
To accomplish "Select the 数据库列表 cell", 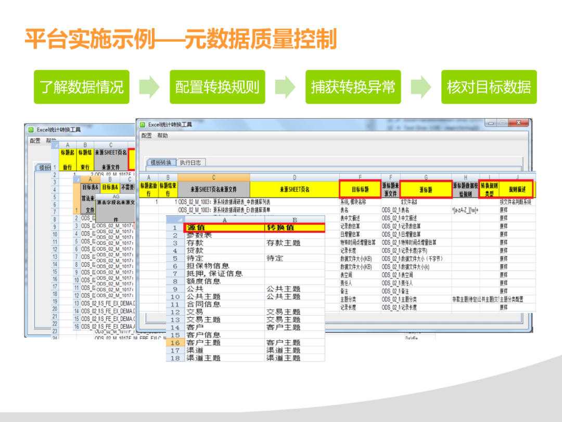I will point(294,202).
